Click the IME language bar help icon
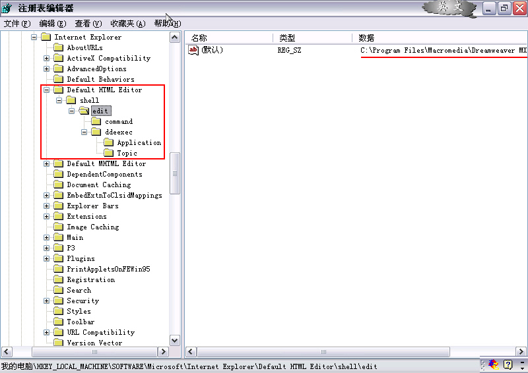Screen dimensions: 528x373 coord(508,364)
